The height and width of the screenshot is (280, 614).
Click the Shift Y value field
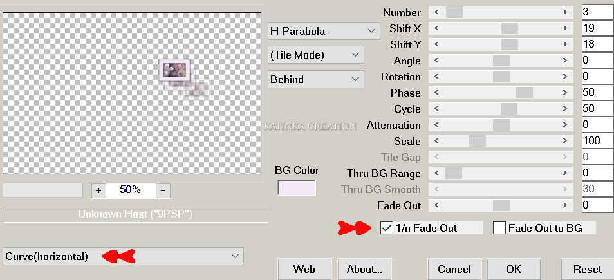pos(597,44)
